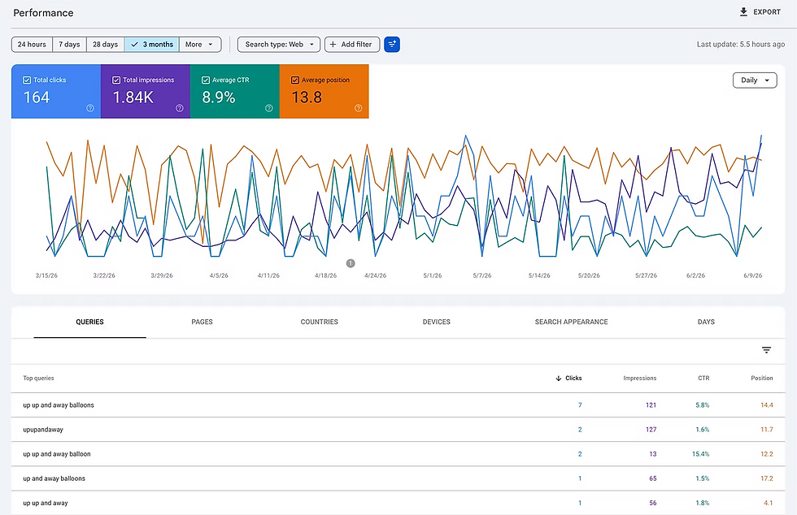The width and height of the screenshot is (797, 515).
Task: Click the 127 impressions value
Action: [651, 429]
